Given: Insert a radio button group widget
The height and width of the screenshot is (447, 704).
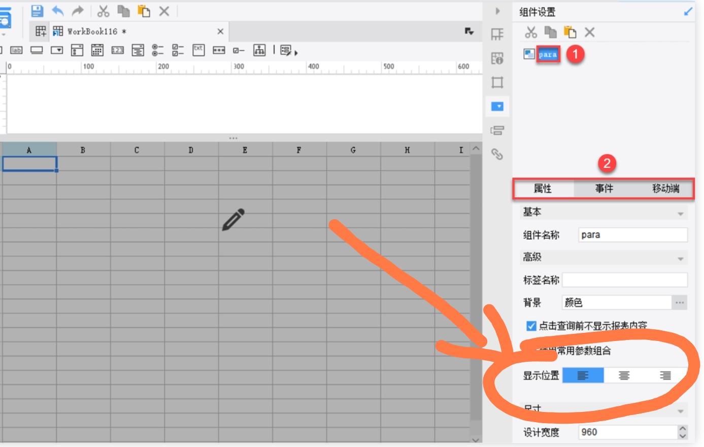Looking at the screenshot, I should pyautogui.click(x=158, y=50).
